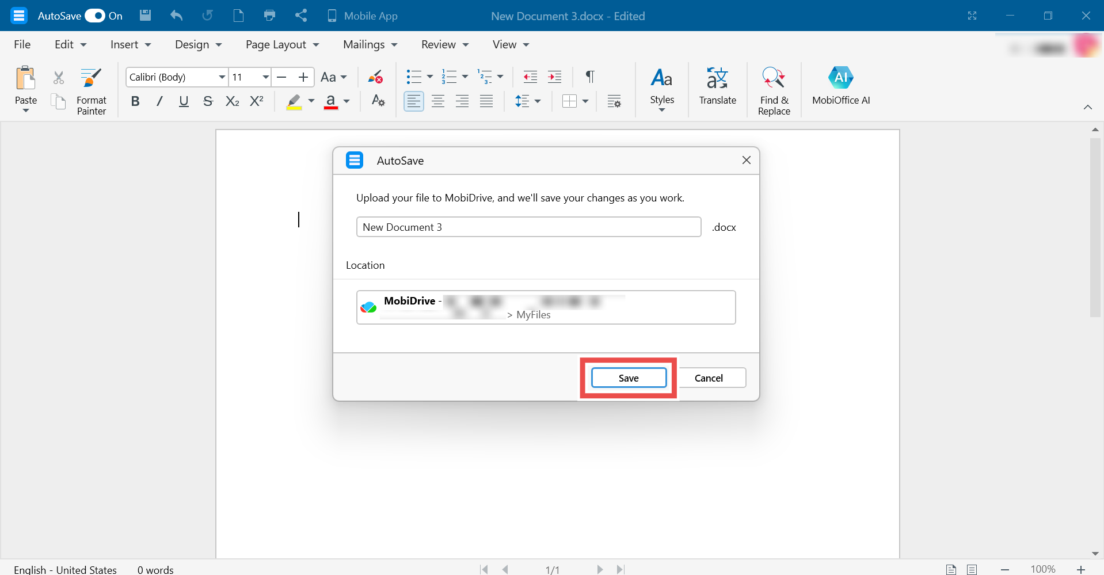The width and height of the screenshot is (1104, 575).
Task: Open the View menu
Action: tap(511, 44)
